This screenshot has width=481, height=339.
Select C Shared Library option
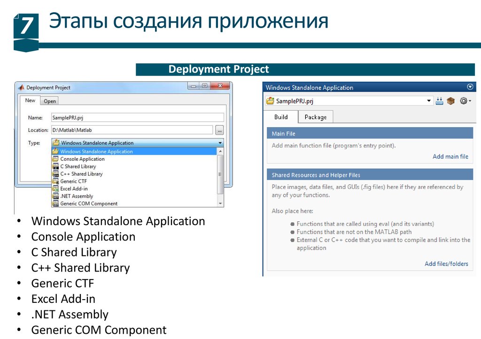coord(78,166)
